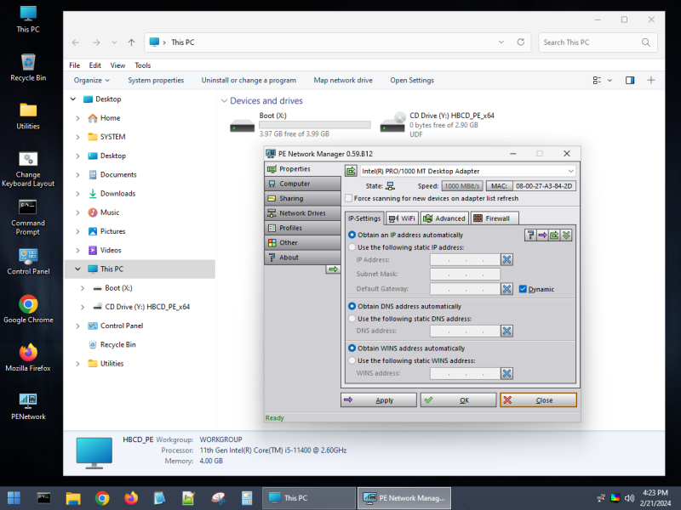Select the Mozilla Firefox desktop icon

pos(28,358)
